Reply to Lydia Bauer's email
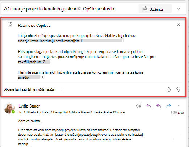 coord(148,106)
